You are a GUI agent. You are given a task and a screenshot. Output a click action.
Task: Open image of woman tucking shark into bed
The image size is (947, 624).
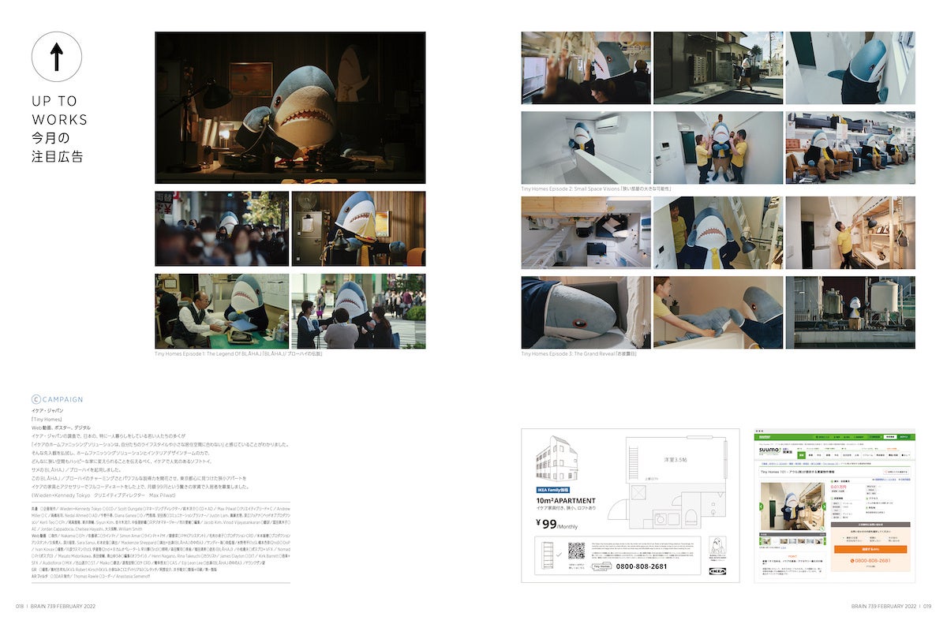[x=718, y=312]
